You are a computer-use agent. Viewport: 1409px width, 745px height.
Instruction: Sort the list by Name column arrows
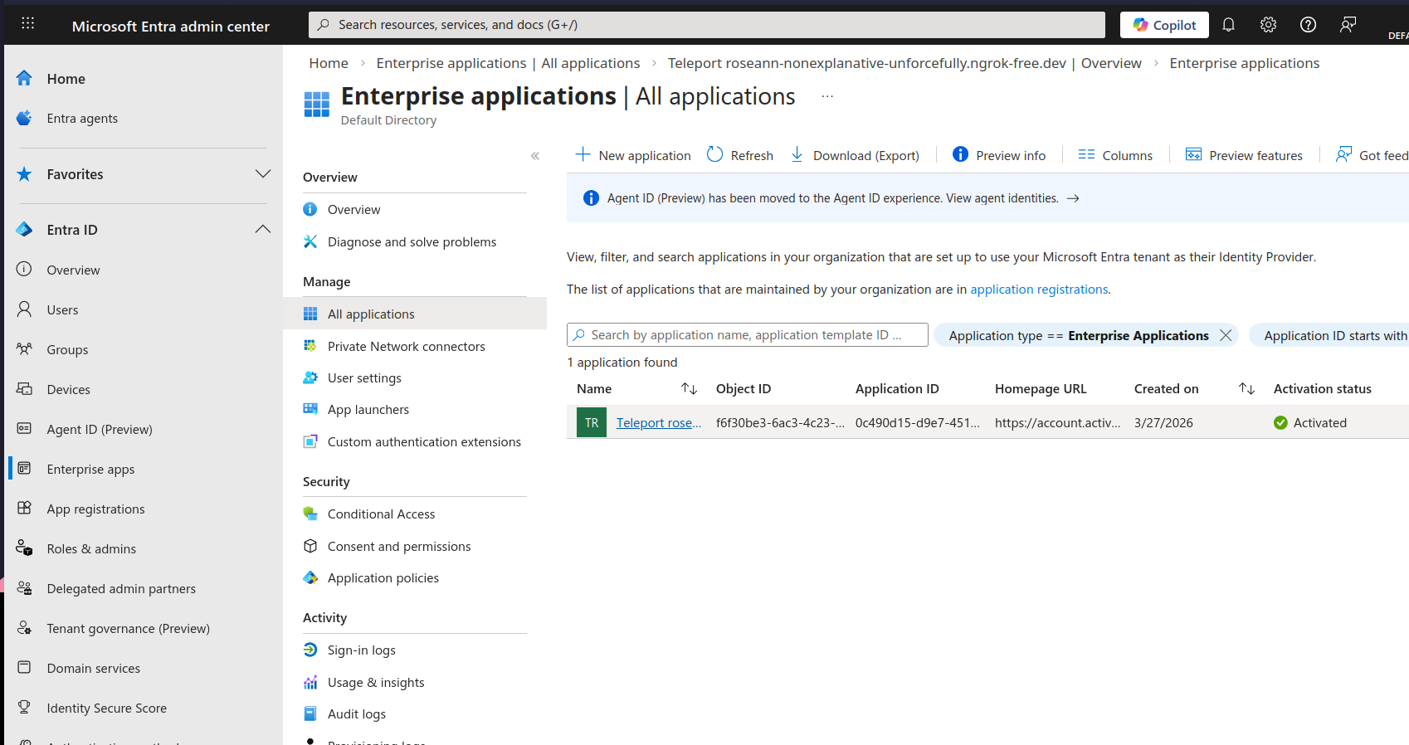689,388
